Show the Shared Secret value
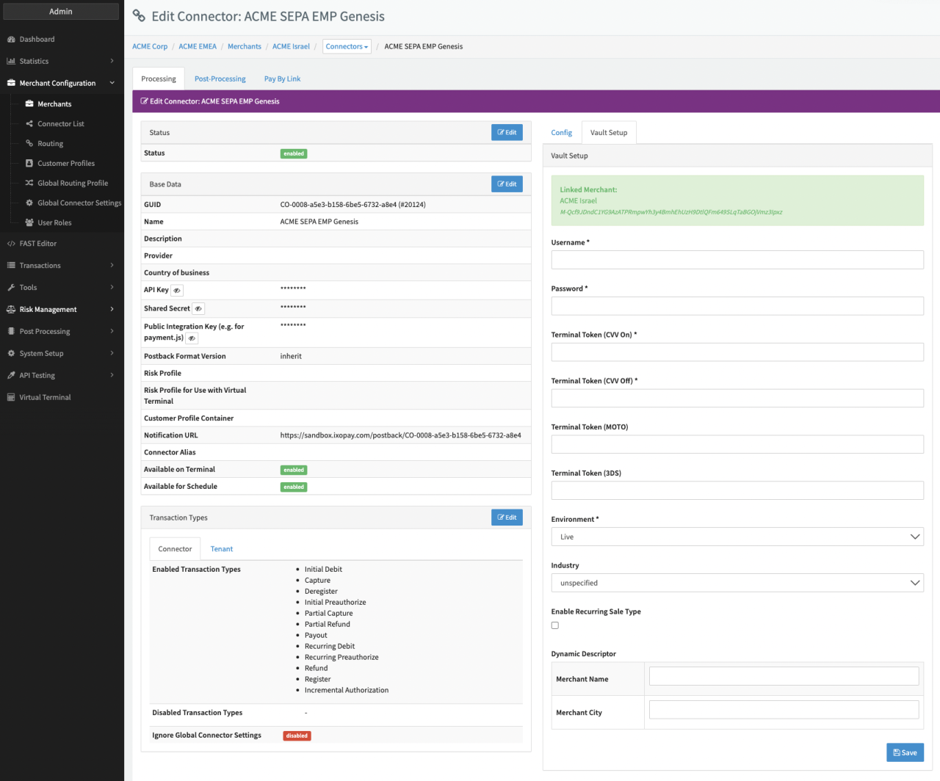Image resolution: width=940 pixels, height=781 pixels. click(198, 309)
